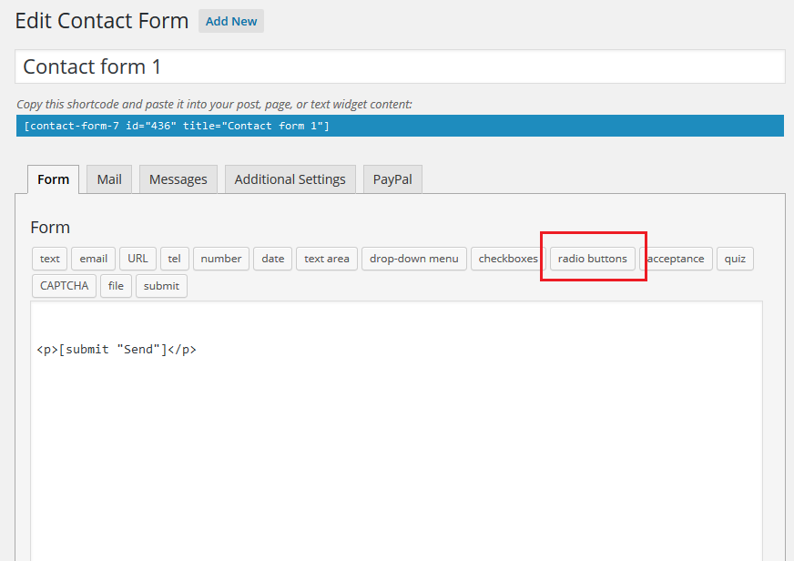
Task: Click the radio buttons tag generator
Action: [593, 259]
